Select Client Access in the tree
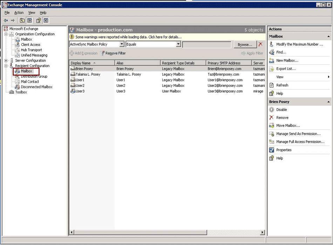Image resolution: width=333 pixels, height=245 pixels. [30, 45]
